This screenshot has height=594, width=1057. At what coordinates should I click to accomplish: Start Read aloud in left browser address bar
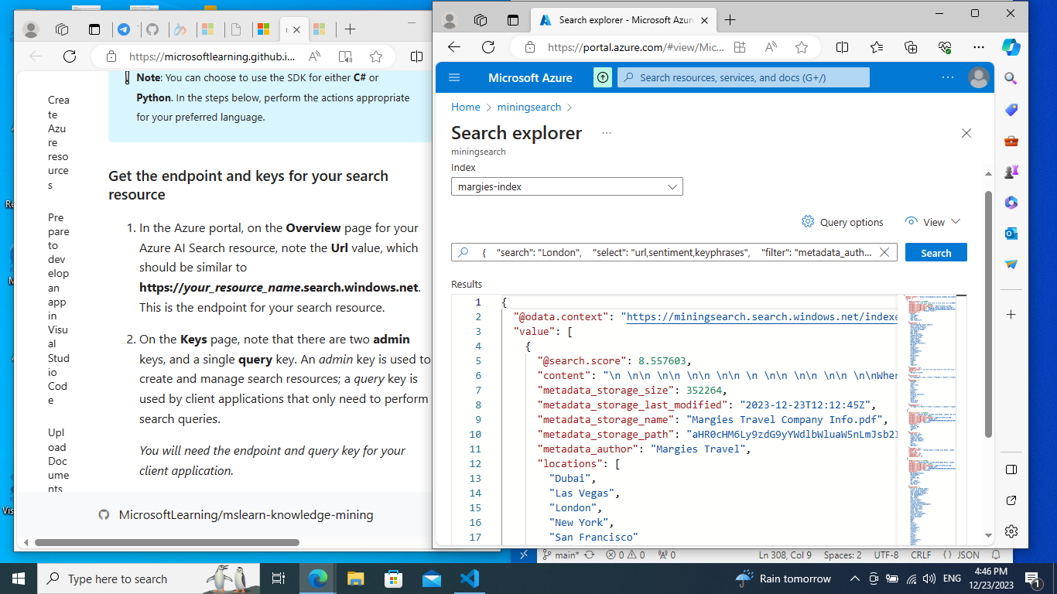[x=314, y=56]
